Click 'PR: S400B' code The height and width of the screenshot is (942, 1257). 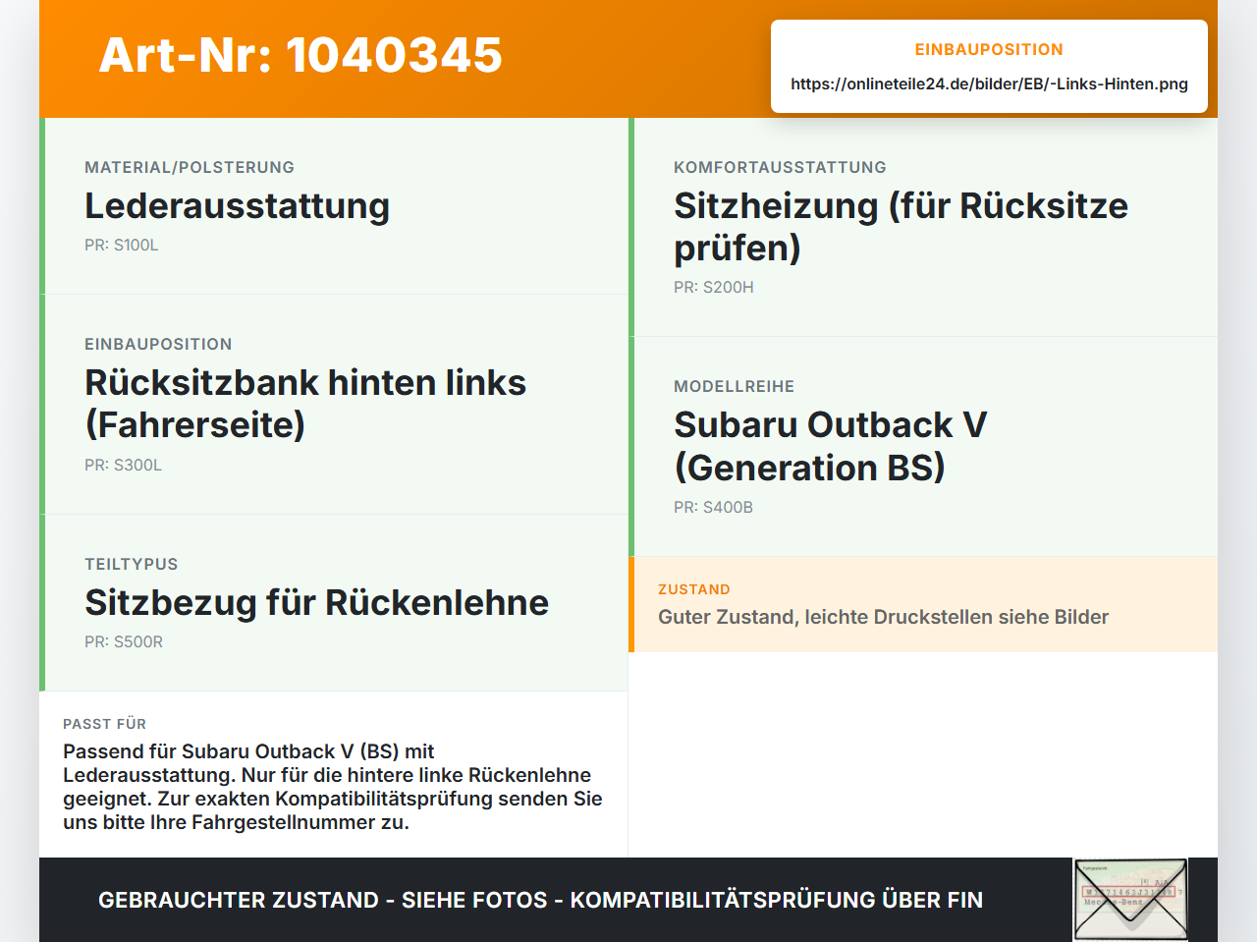click(x=713, y=507)
